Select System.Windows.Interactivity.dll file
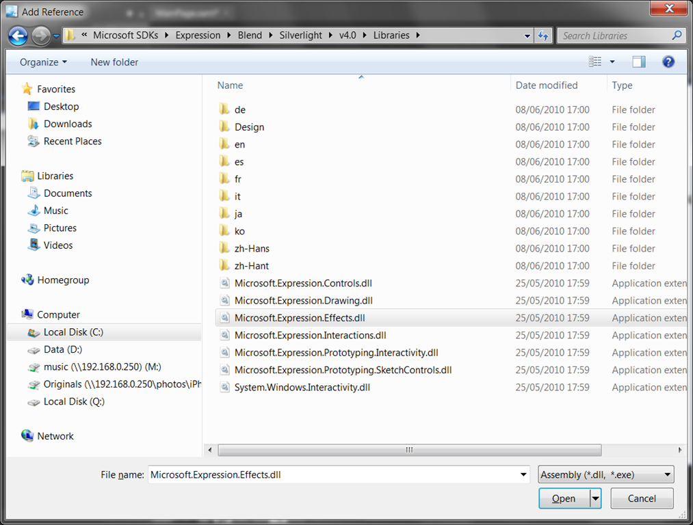The image size is (693, 525). pos(302,387)
